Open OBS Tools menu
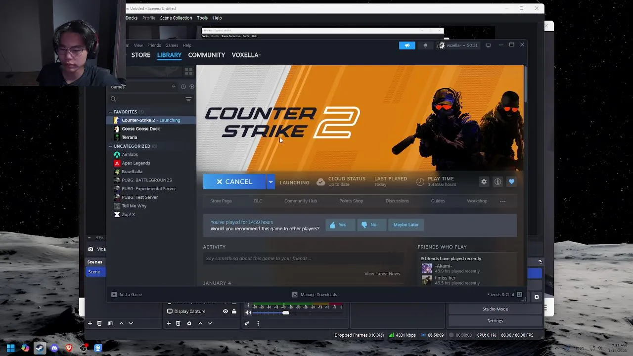 pyautogui.click(x=202, y=18)
